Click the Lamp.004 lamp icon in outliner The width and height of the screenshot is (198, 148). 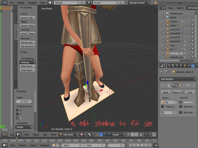click(168, 41)
